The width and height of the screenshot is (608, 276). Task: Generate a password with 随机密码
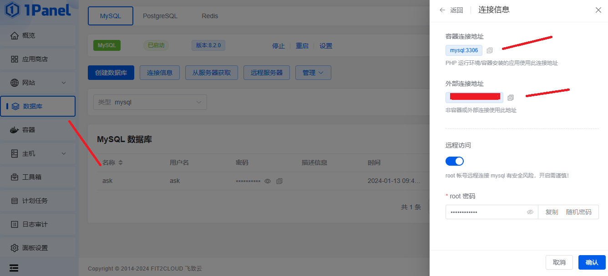[x=578, y=212]
